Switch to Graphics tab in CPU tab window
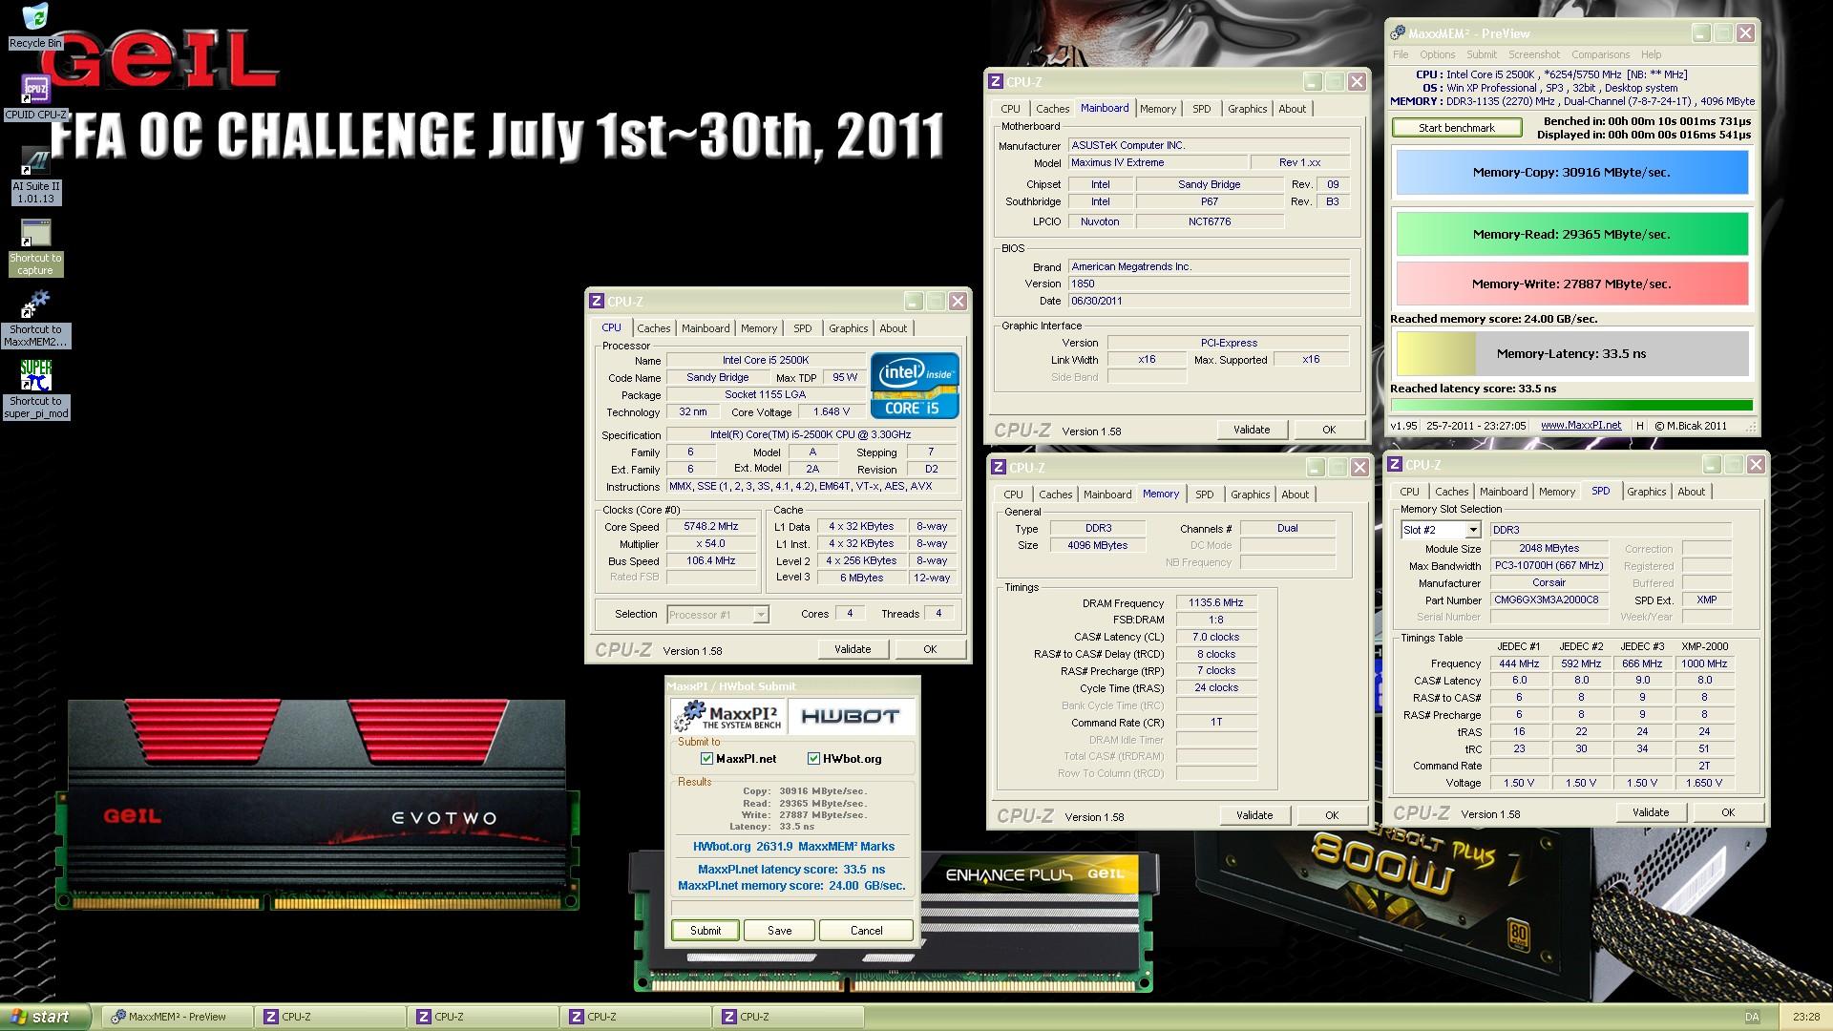 [848, 328]
